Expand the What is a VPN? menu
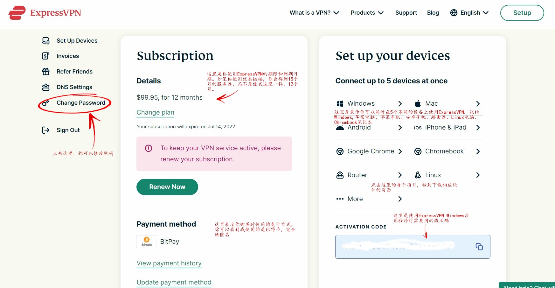The width and height of the screenshot is (555, 288). click(x=314, y=13)
